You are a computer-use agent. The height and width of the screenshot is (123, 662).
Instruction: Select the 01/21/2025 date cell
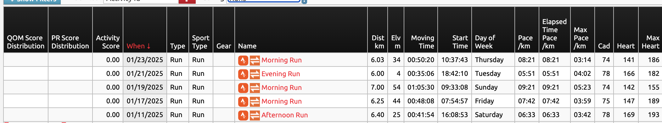pyautogui.click(x=145, y=74)
